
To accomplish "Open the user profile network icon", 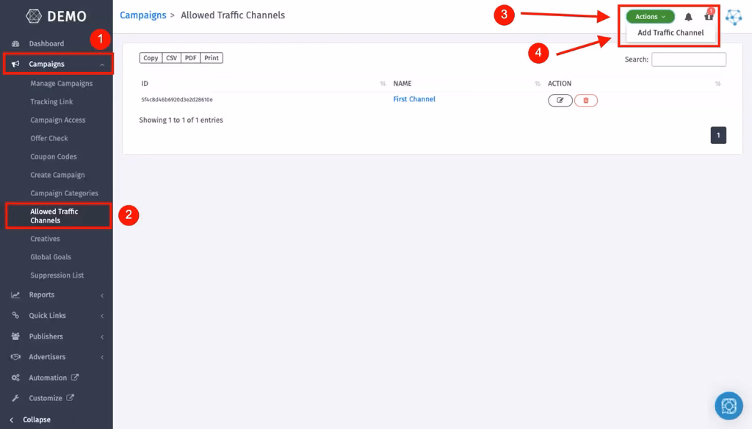I will 734,17.
